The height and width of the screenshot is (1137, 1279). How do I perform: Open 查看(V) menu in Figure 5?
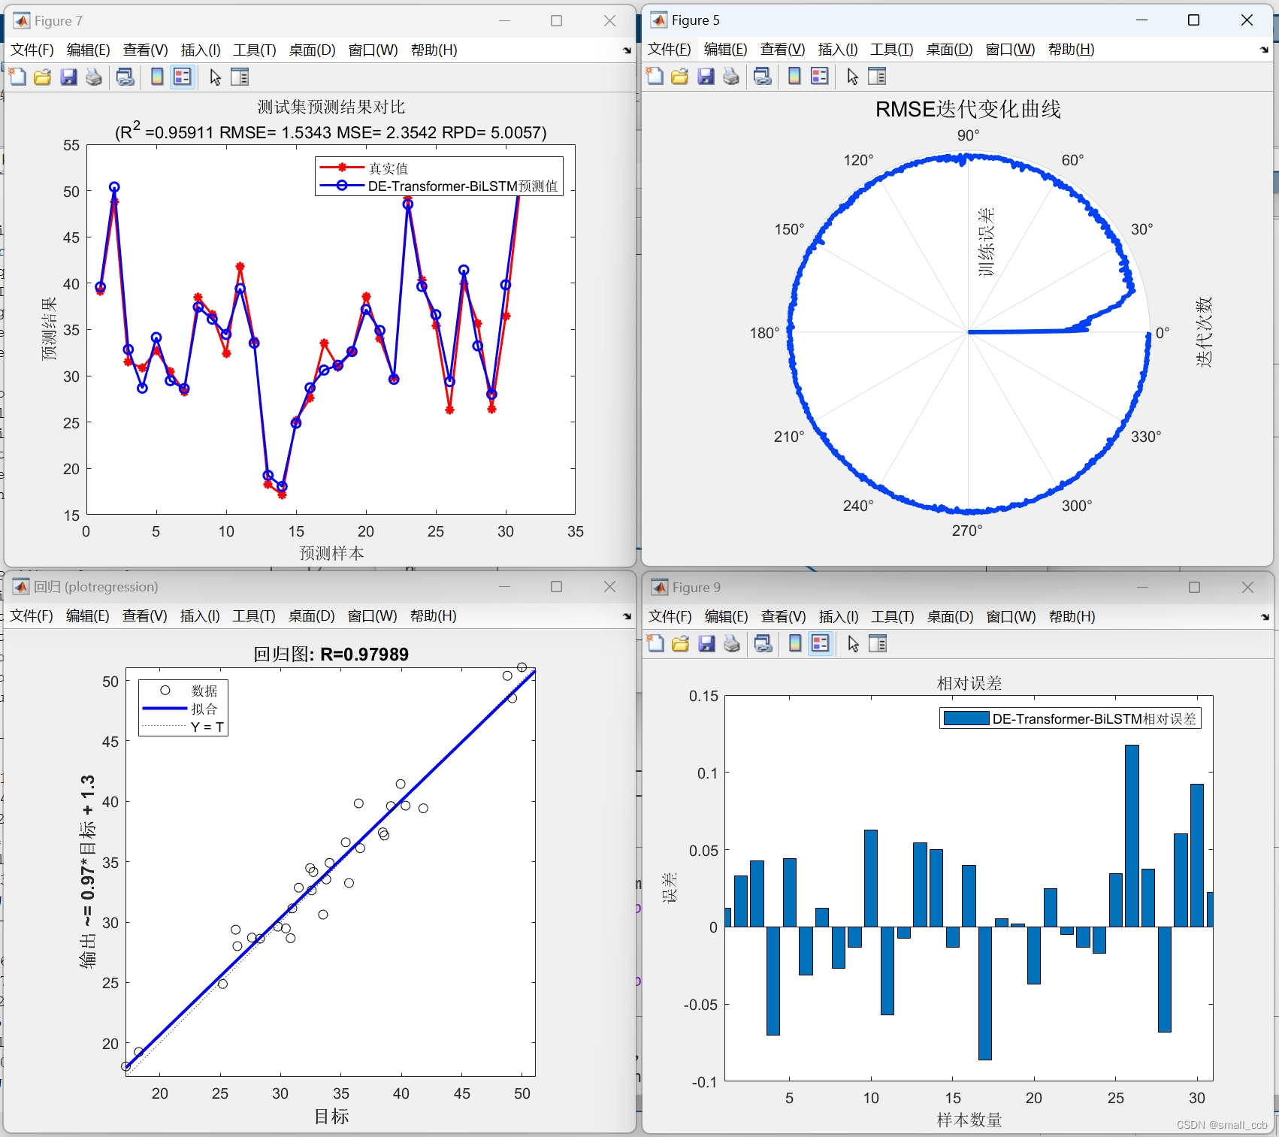[782, 50]
